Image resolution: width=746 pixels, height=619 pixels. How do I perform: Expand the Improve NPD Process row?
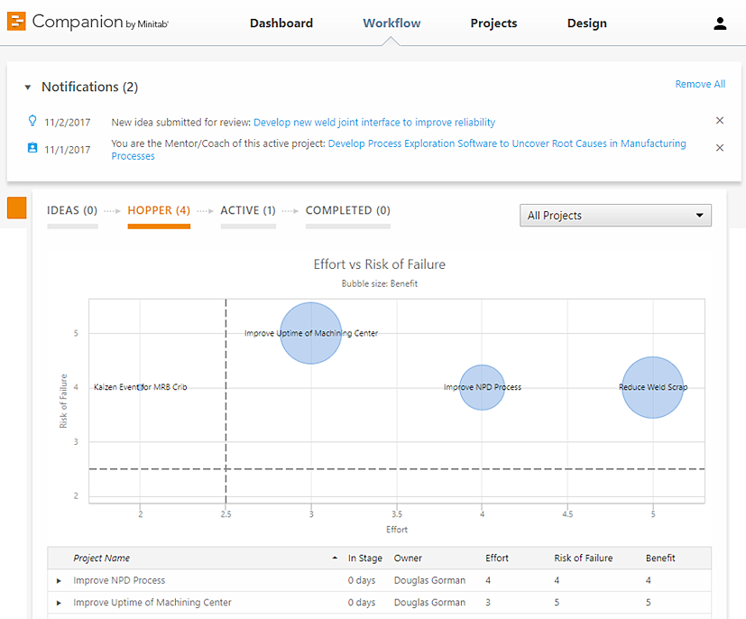coord(60,581)
